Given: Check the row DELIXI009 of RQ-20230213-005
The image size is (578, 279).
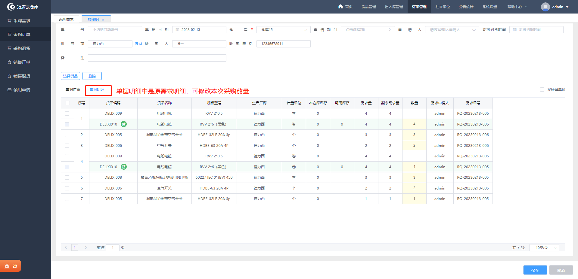Looking at the screenshot, I should coord(67,156).
